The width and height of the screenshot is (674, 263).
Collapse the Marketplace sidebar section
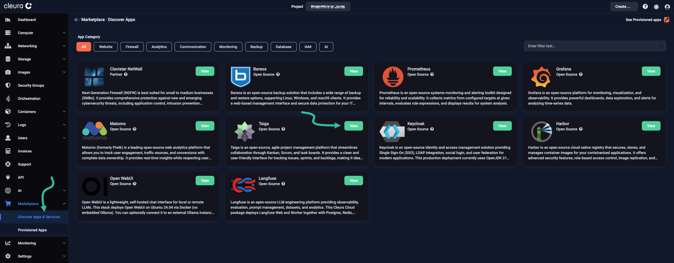coord(64,204)
